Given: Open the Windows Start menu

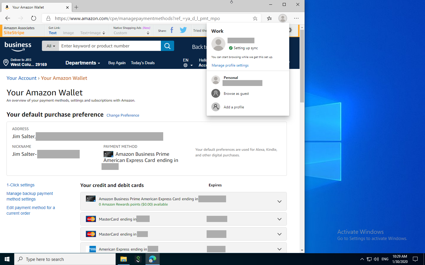Looking at the screenshot, I should pyautogui.click(x=7, y=259).
